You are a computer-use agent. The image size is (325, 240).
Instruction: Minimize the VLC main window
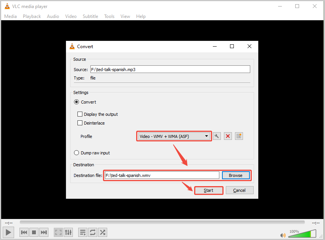280,6
